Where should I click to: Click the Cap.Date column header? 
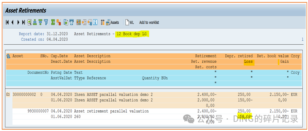[59, 56]
